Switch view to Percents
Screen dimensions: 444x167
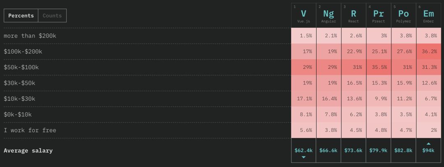click(x=21, y=16)
